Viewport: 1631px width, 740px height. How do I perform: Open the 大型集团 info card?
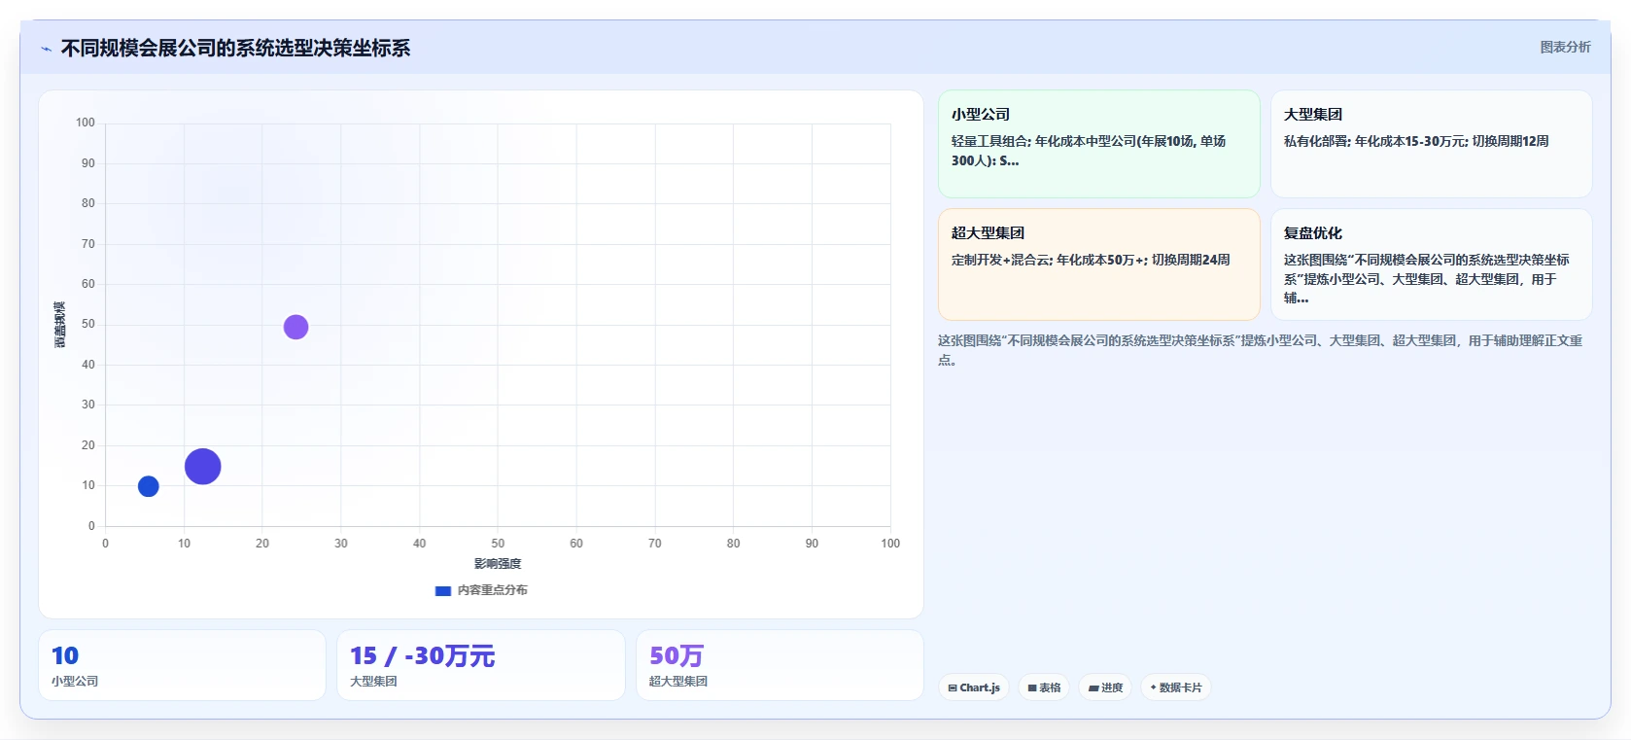[1431, 144]
